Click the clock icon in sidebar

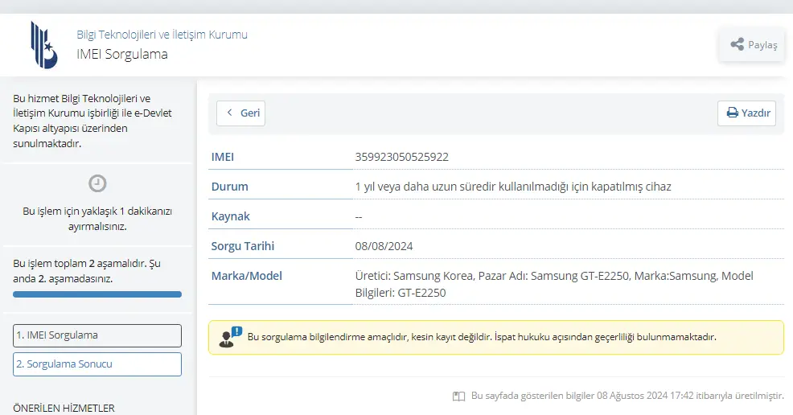point(97,183)
